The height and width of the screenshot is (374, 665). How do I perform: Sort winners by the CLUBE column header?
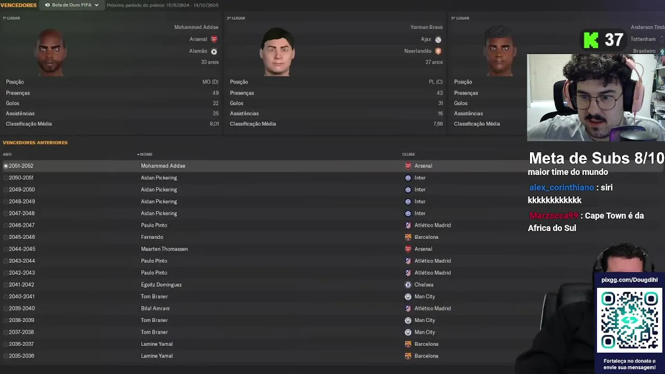408,154
